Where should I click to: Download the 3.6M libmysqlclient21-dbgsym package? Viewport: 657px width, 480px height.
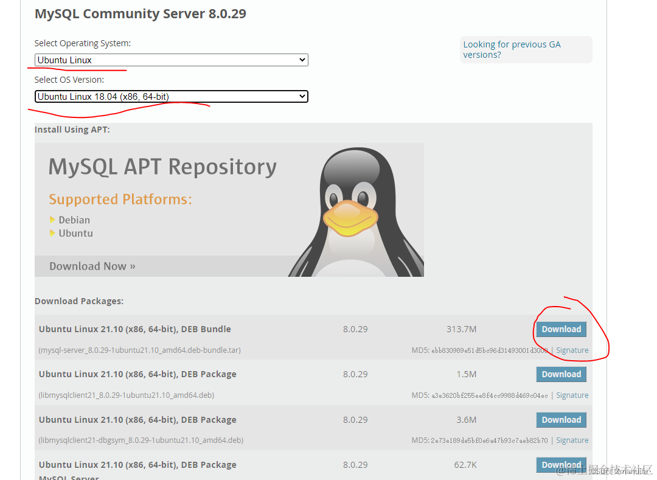[561, 420]
